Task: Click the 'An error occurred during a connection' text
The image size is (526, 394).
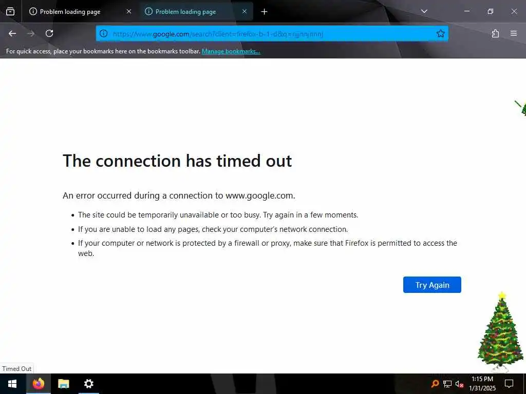Action: pos(179,195)
